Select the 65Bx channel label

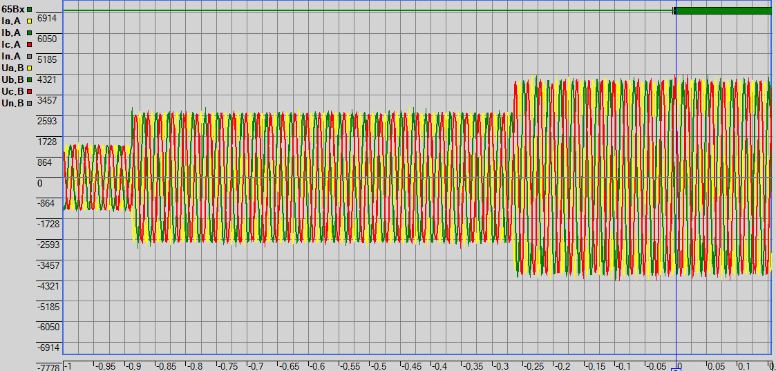(13, 9)
